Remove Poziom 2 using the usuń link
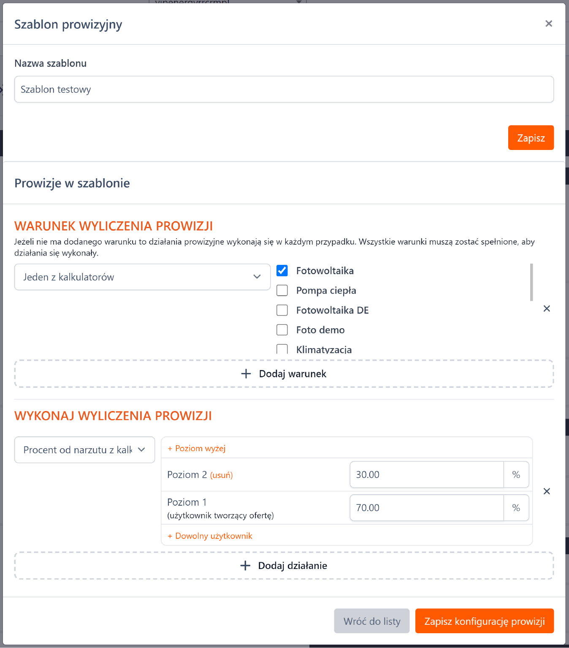The width and height of the screenshot is (569, 648). (222, 475)
